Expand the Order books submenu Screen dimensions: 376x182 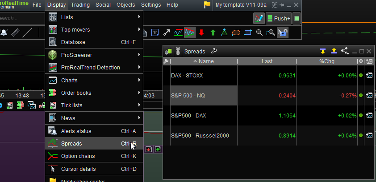pyautogui.click(x=94, y=93)
